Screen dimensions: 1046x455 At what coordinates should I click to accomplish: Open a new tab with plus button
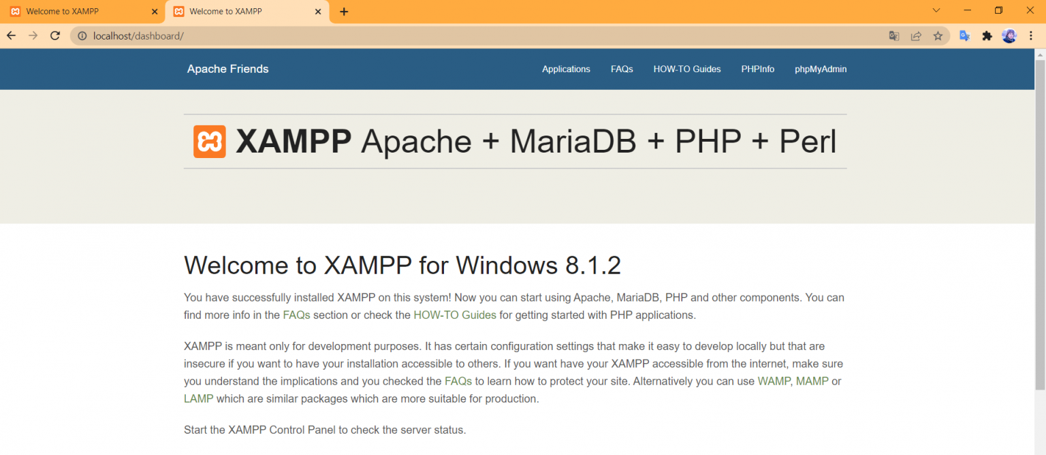coord(344,12)
